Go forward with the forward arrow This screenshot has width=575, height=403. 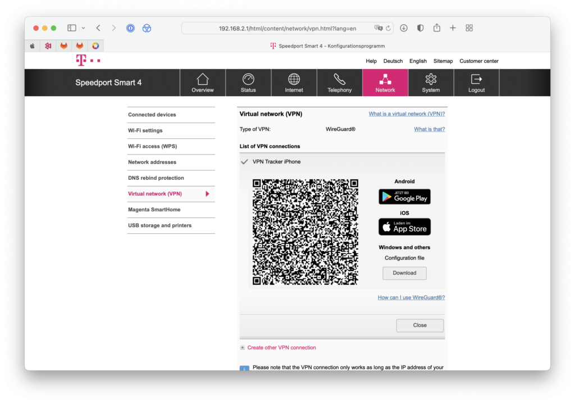click(113, 28)
